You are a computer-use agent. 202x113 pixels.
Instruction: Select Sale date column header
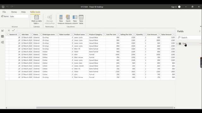click(25, 35)
